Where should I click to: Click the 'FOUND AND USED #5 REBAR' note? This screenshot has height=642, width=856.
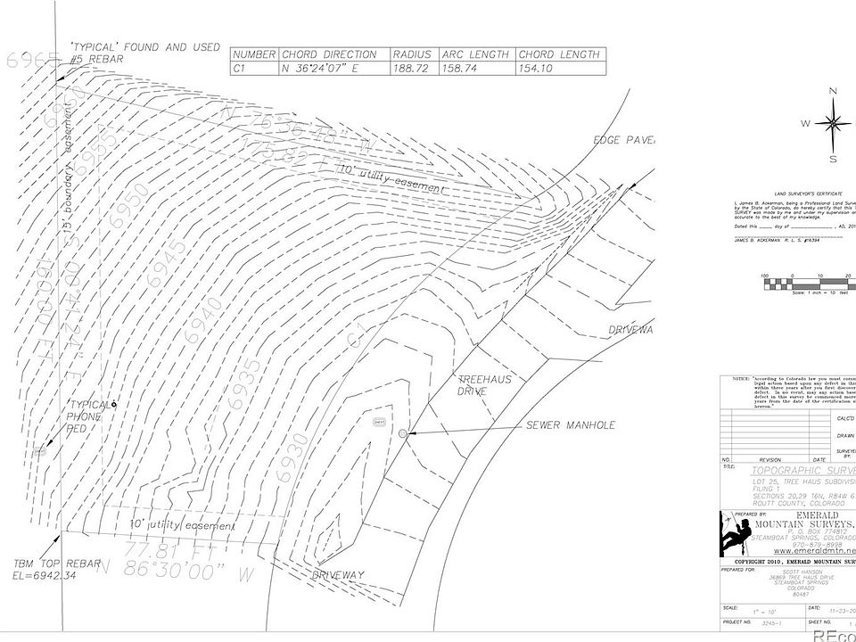coord(145,53)
